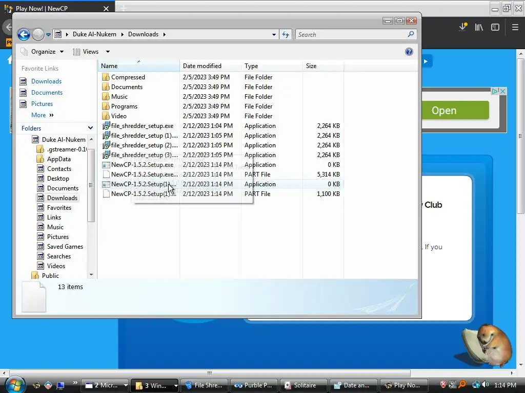Open the Pictures favorite link

[x=42, y=103]
